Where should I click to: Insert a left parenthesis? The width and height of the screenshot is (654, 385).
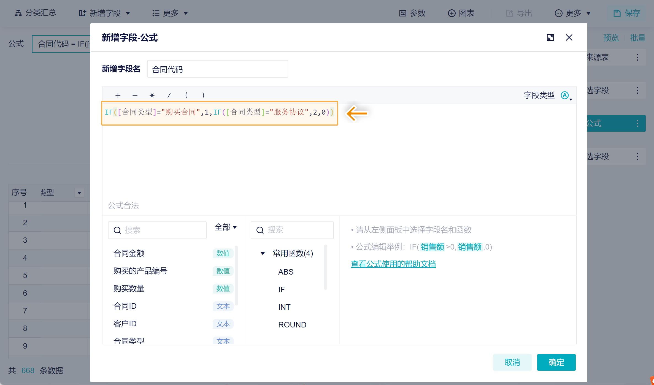[186, 95]
